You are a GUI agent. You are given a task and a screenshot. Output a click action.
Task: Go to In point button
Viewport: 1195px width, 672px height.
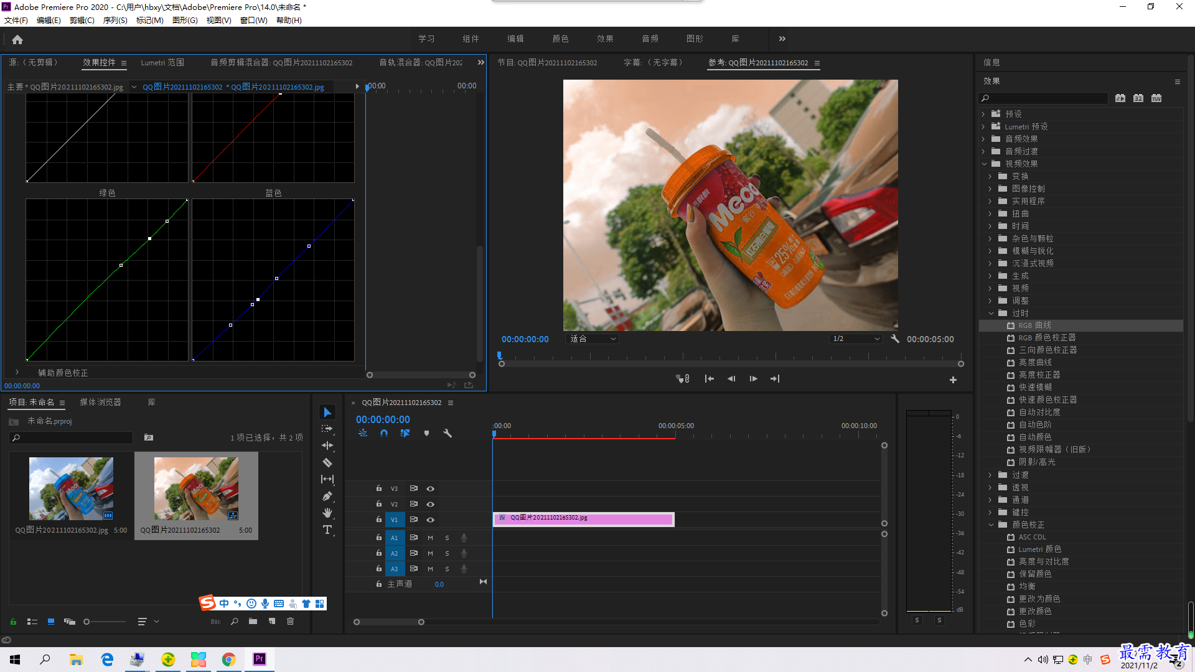coord(710,379)
